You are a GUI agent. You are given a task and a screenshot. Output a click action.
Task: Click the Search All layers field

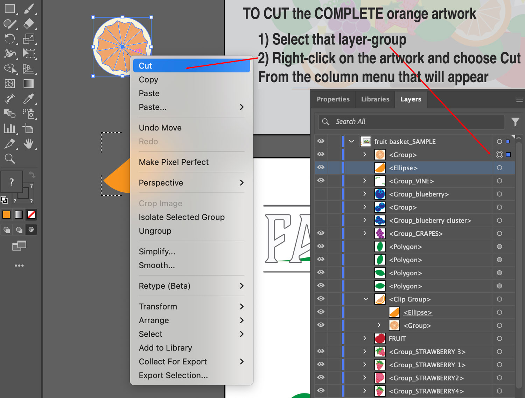click(413, 122)
